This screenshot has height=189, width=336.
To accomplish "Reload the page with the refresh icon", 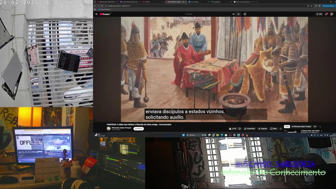I will coord(102,6).
